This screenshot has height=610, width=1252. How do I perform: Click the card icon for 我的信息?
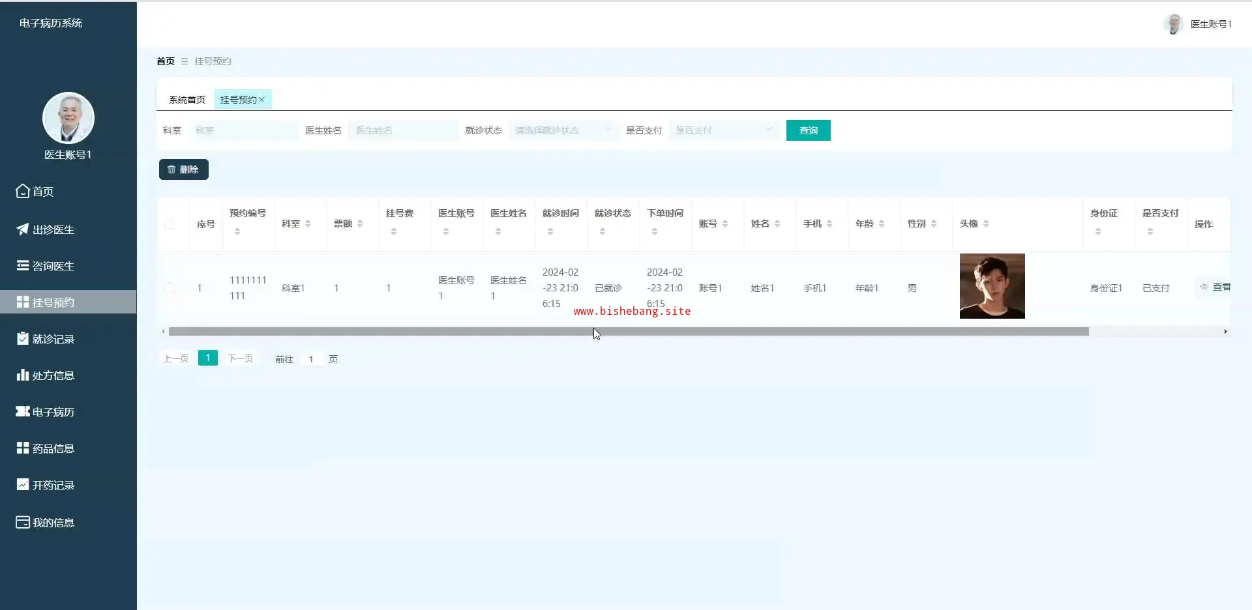(x=23, y=523)
